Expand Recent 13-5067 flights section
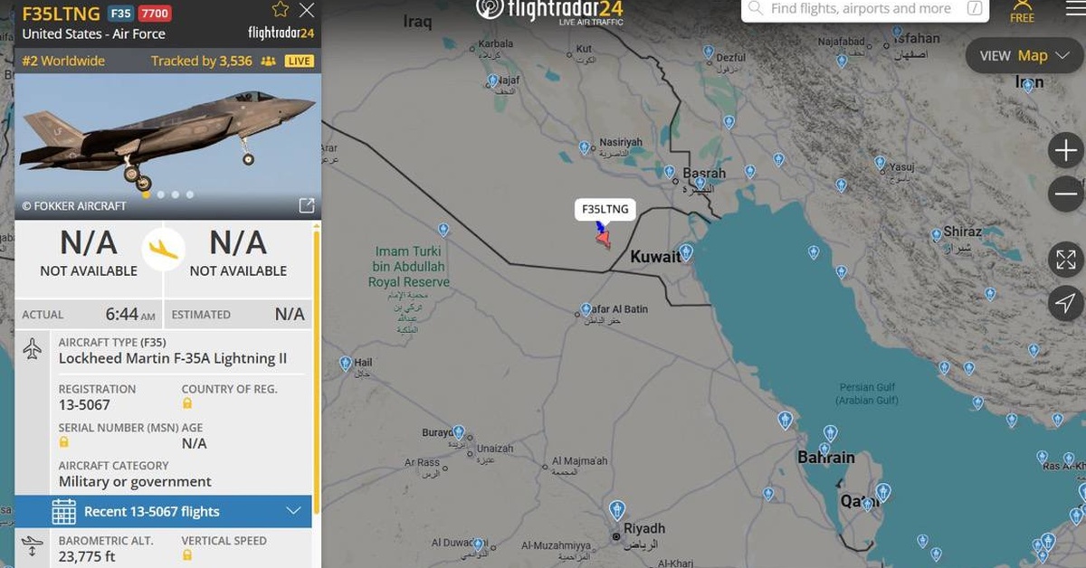This screenshot has width=1086, height=568. [163, 511]
